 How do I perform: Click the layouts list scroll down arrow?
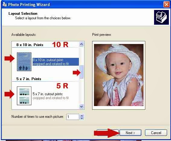point(82,107)
